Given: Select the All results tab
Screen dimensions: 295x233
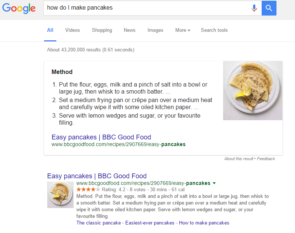Looking at the screenshot, I should coord(50,30).
